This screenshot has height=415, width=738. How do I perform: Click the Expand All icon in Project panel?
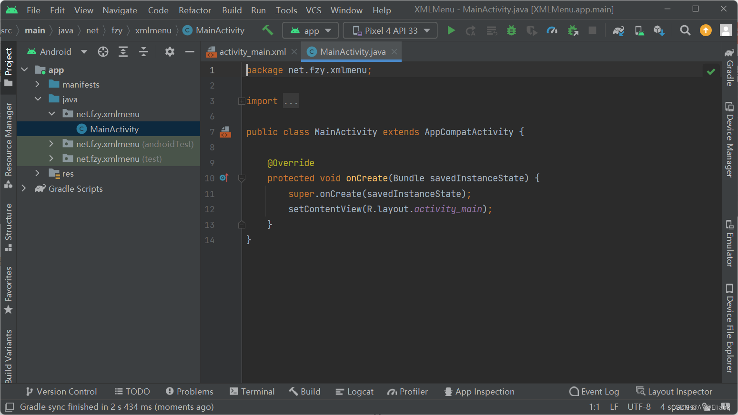(123, 51)
